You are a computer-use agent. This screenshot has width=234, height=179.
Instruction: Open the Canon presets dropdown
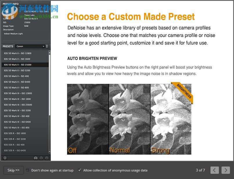point(30,46)
